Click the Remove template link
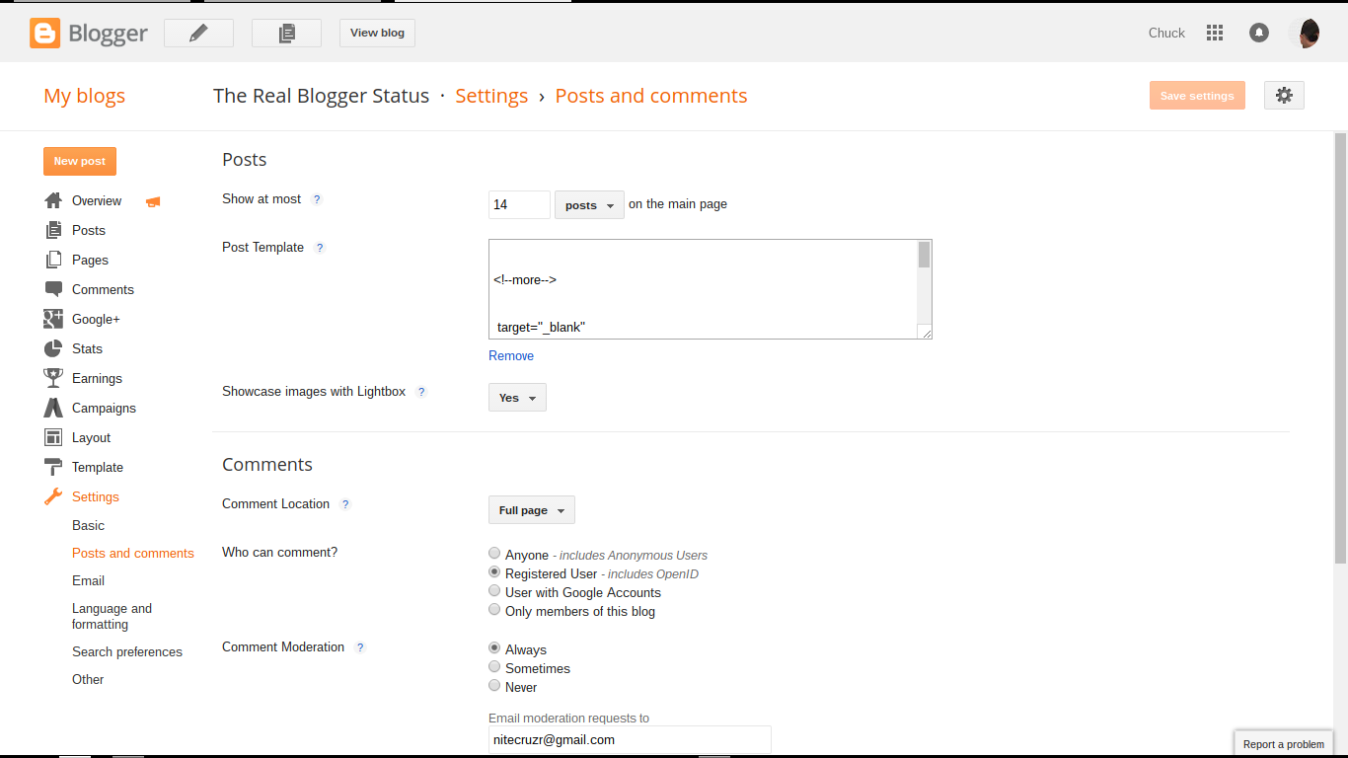 point(511,355)
